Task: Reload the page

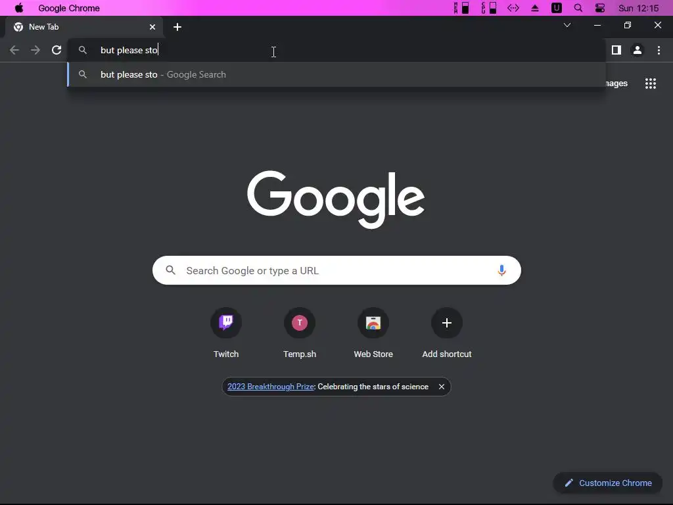Action: click(x=57, y=50)
